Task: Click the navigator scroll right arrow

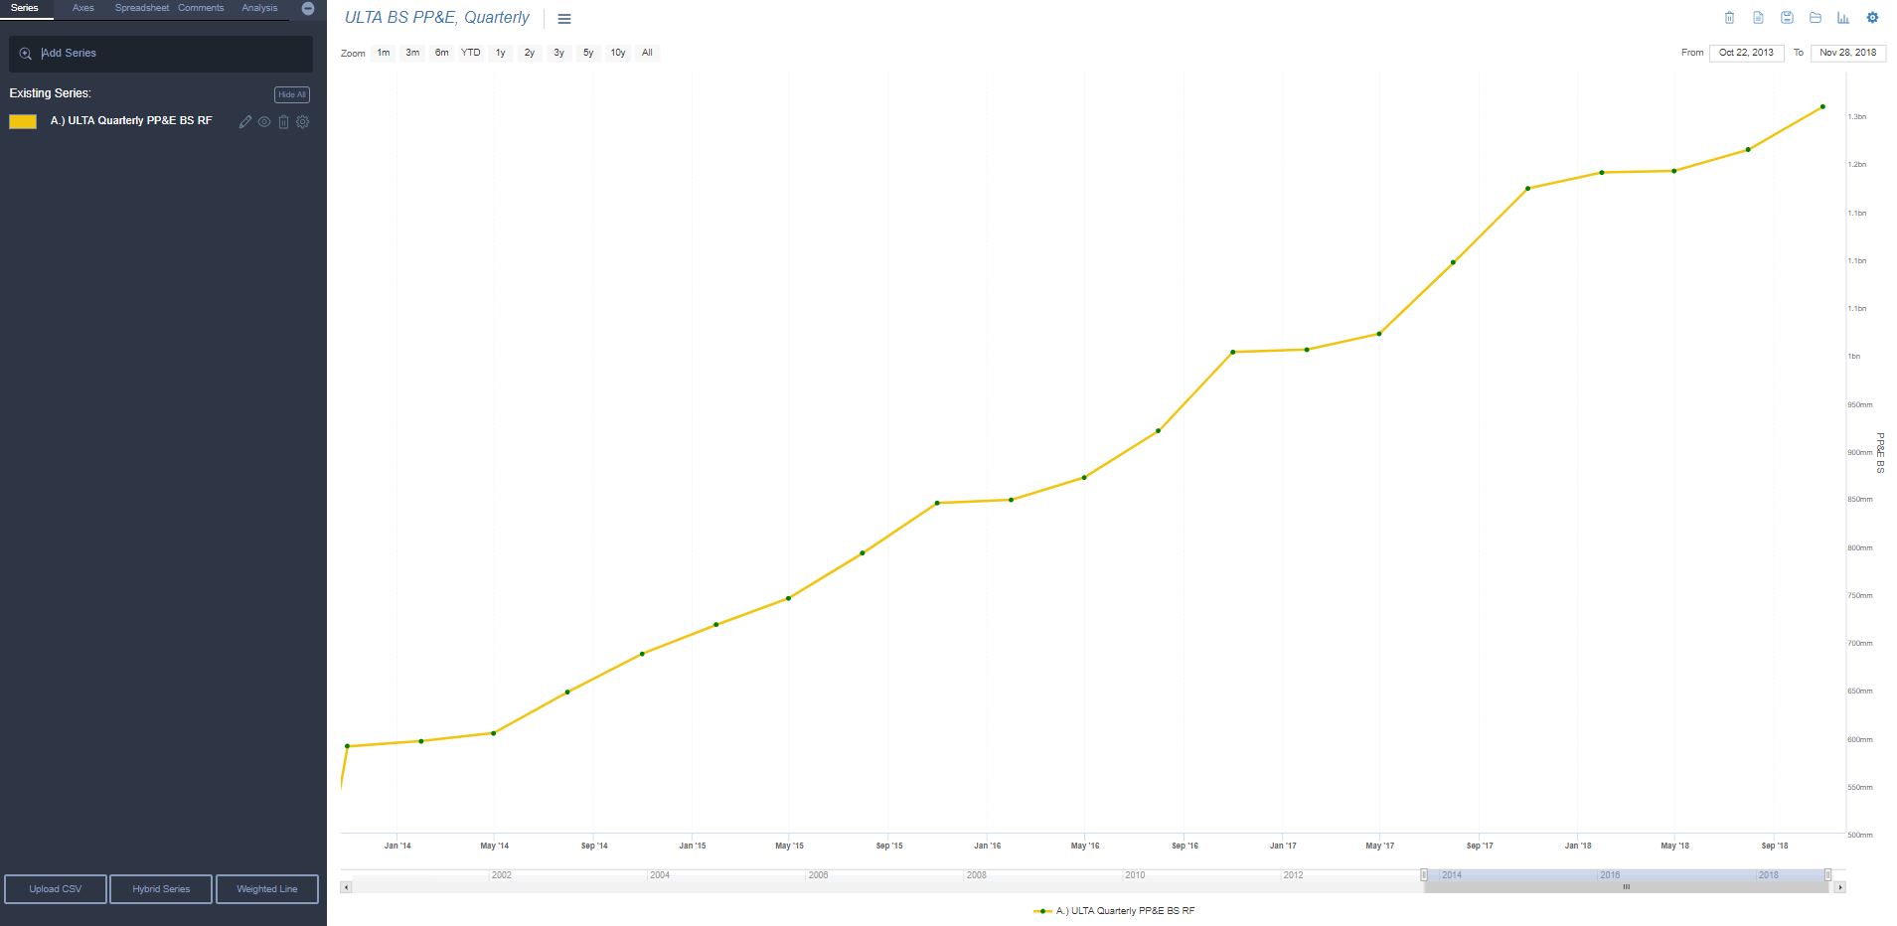Action: tap(1840, 887)
